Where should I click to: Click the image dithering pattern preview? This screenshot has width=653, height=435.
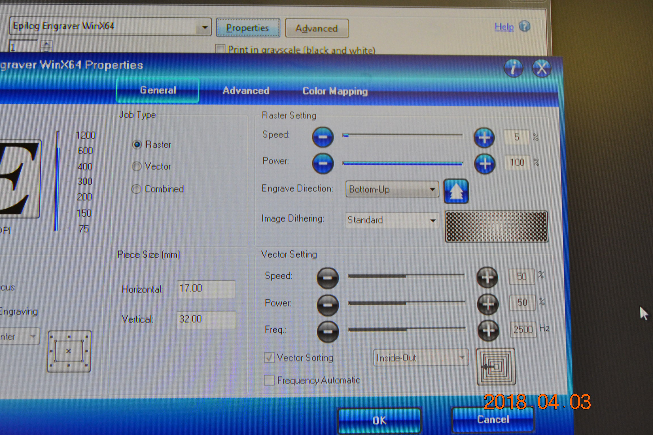[x=496, y=227]
